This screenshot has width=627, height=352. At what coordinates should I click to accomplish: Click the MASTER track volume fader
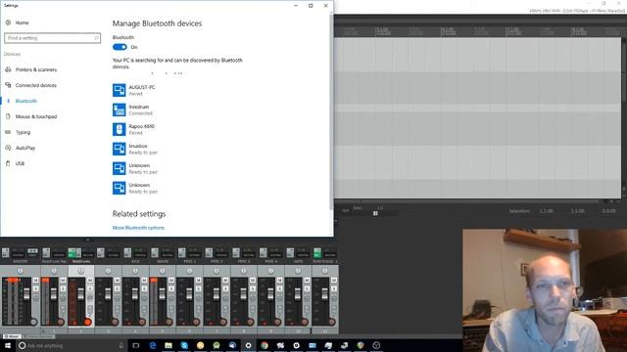point(26,293)
